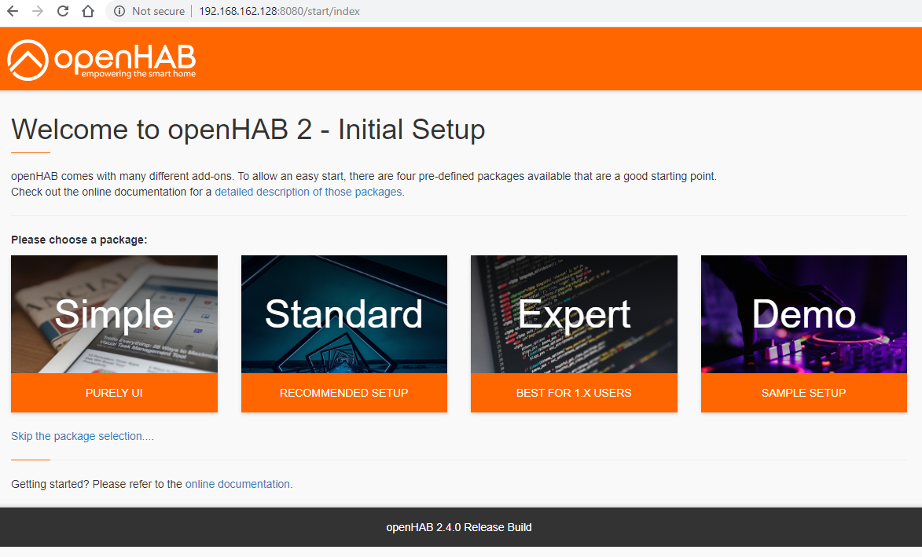Select the Simple package image

click(x=114, y=314)
